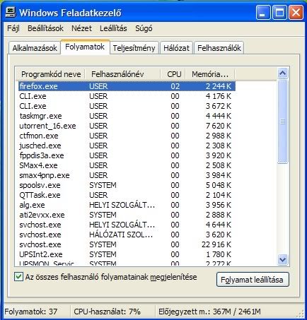The image size is (307, 320).
Task: Click the vertical scrollbar thumb
Action: tap(282, 122)
